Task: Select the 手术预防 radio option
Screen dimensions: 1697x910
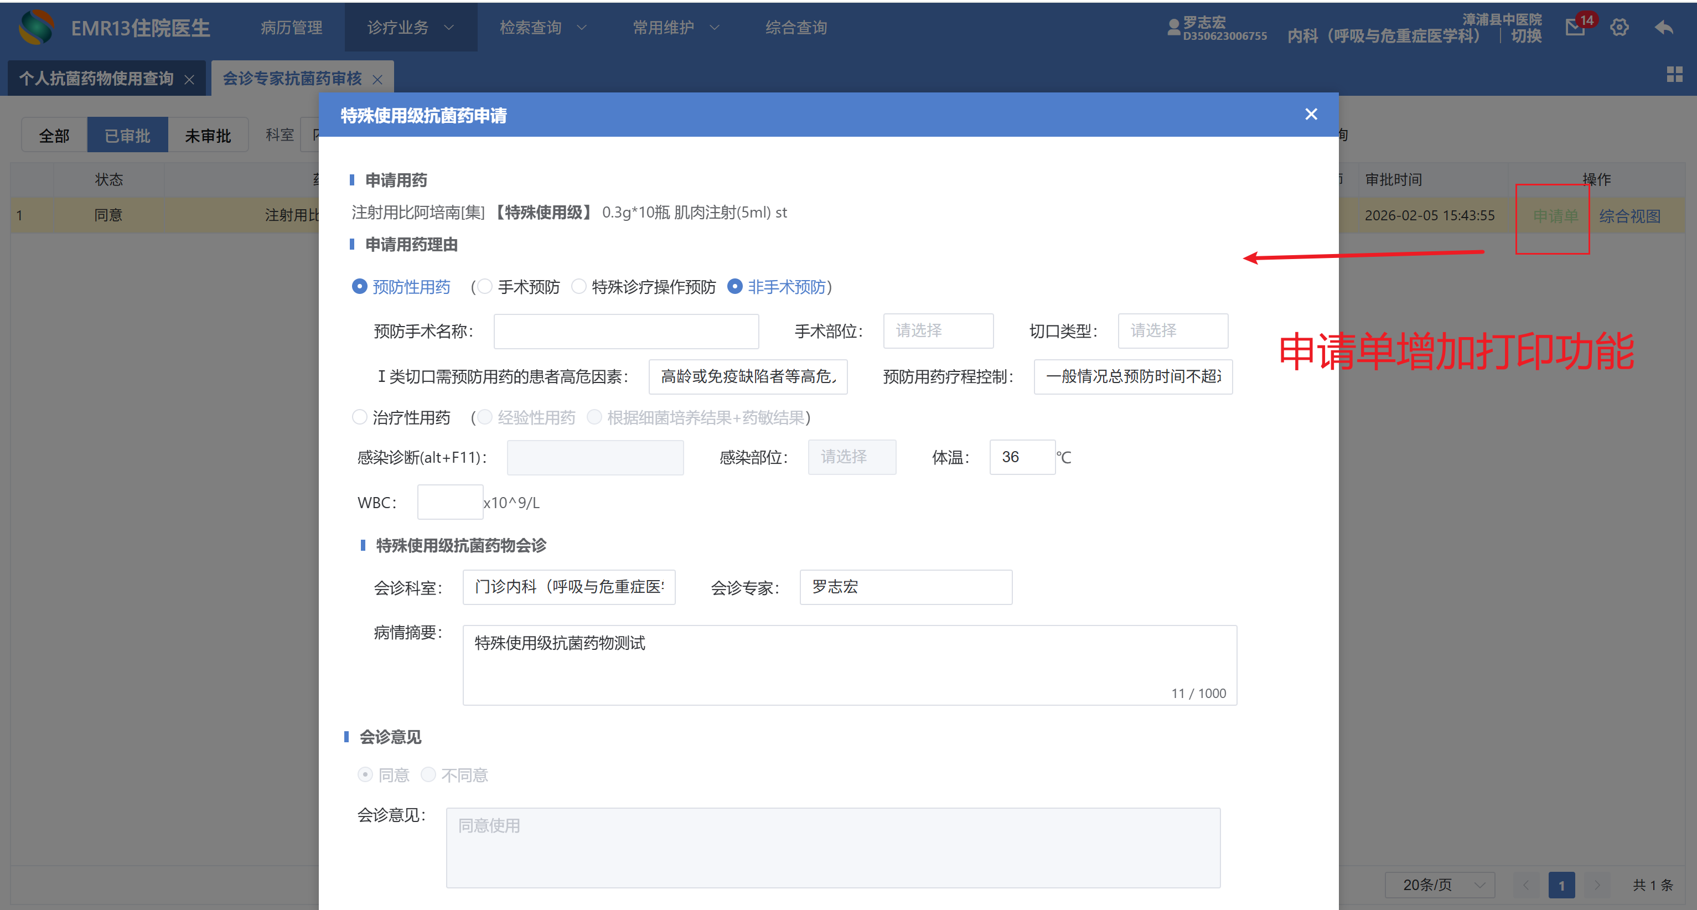Action: [485, 287]
